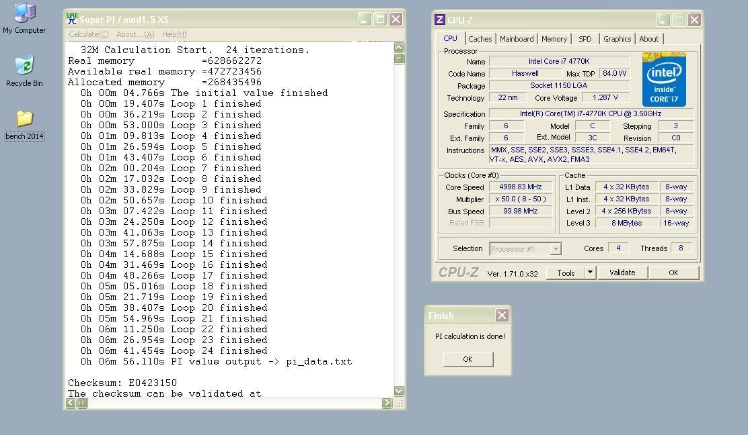Expand the Tools dropdown arrow
The width and height of the screenshot is (748, 435).
(x=590, y=273)
